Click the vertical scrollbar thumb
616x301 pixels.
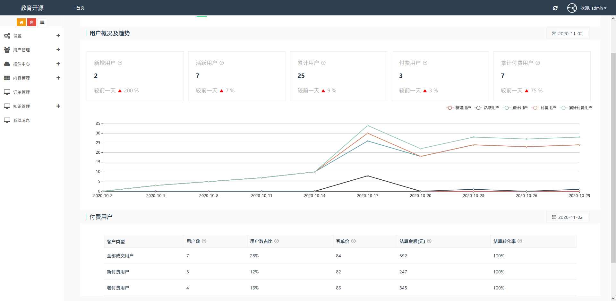pyautogui.click(x=613, y=158)
